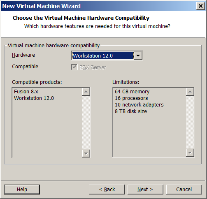This screenshot has width=207, height=199.
Task: Click the Limitations scrollbar track
Action: pyautogui.click(x=190, y=122)
